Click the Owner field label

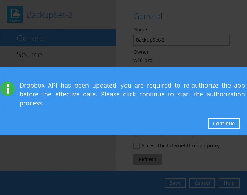141,52
